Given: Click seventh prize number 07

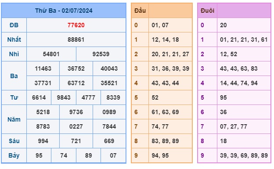Looking at the screenshot, I should [x=113, y=156].
